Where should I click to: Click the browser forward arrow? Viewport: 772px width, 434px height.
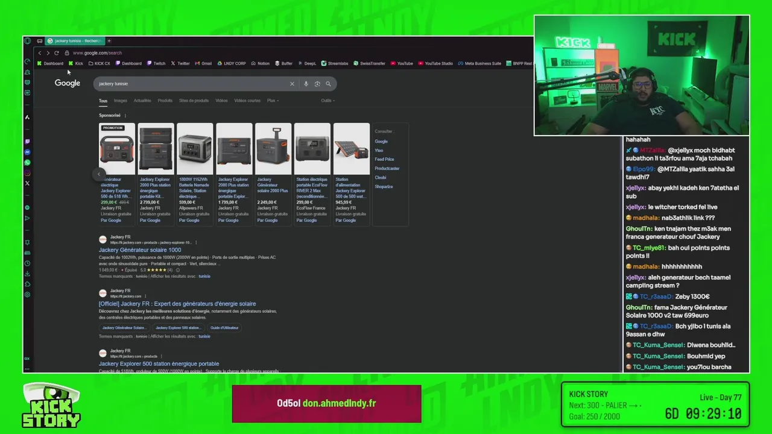[x=48, y=53]
